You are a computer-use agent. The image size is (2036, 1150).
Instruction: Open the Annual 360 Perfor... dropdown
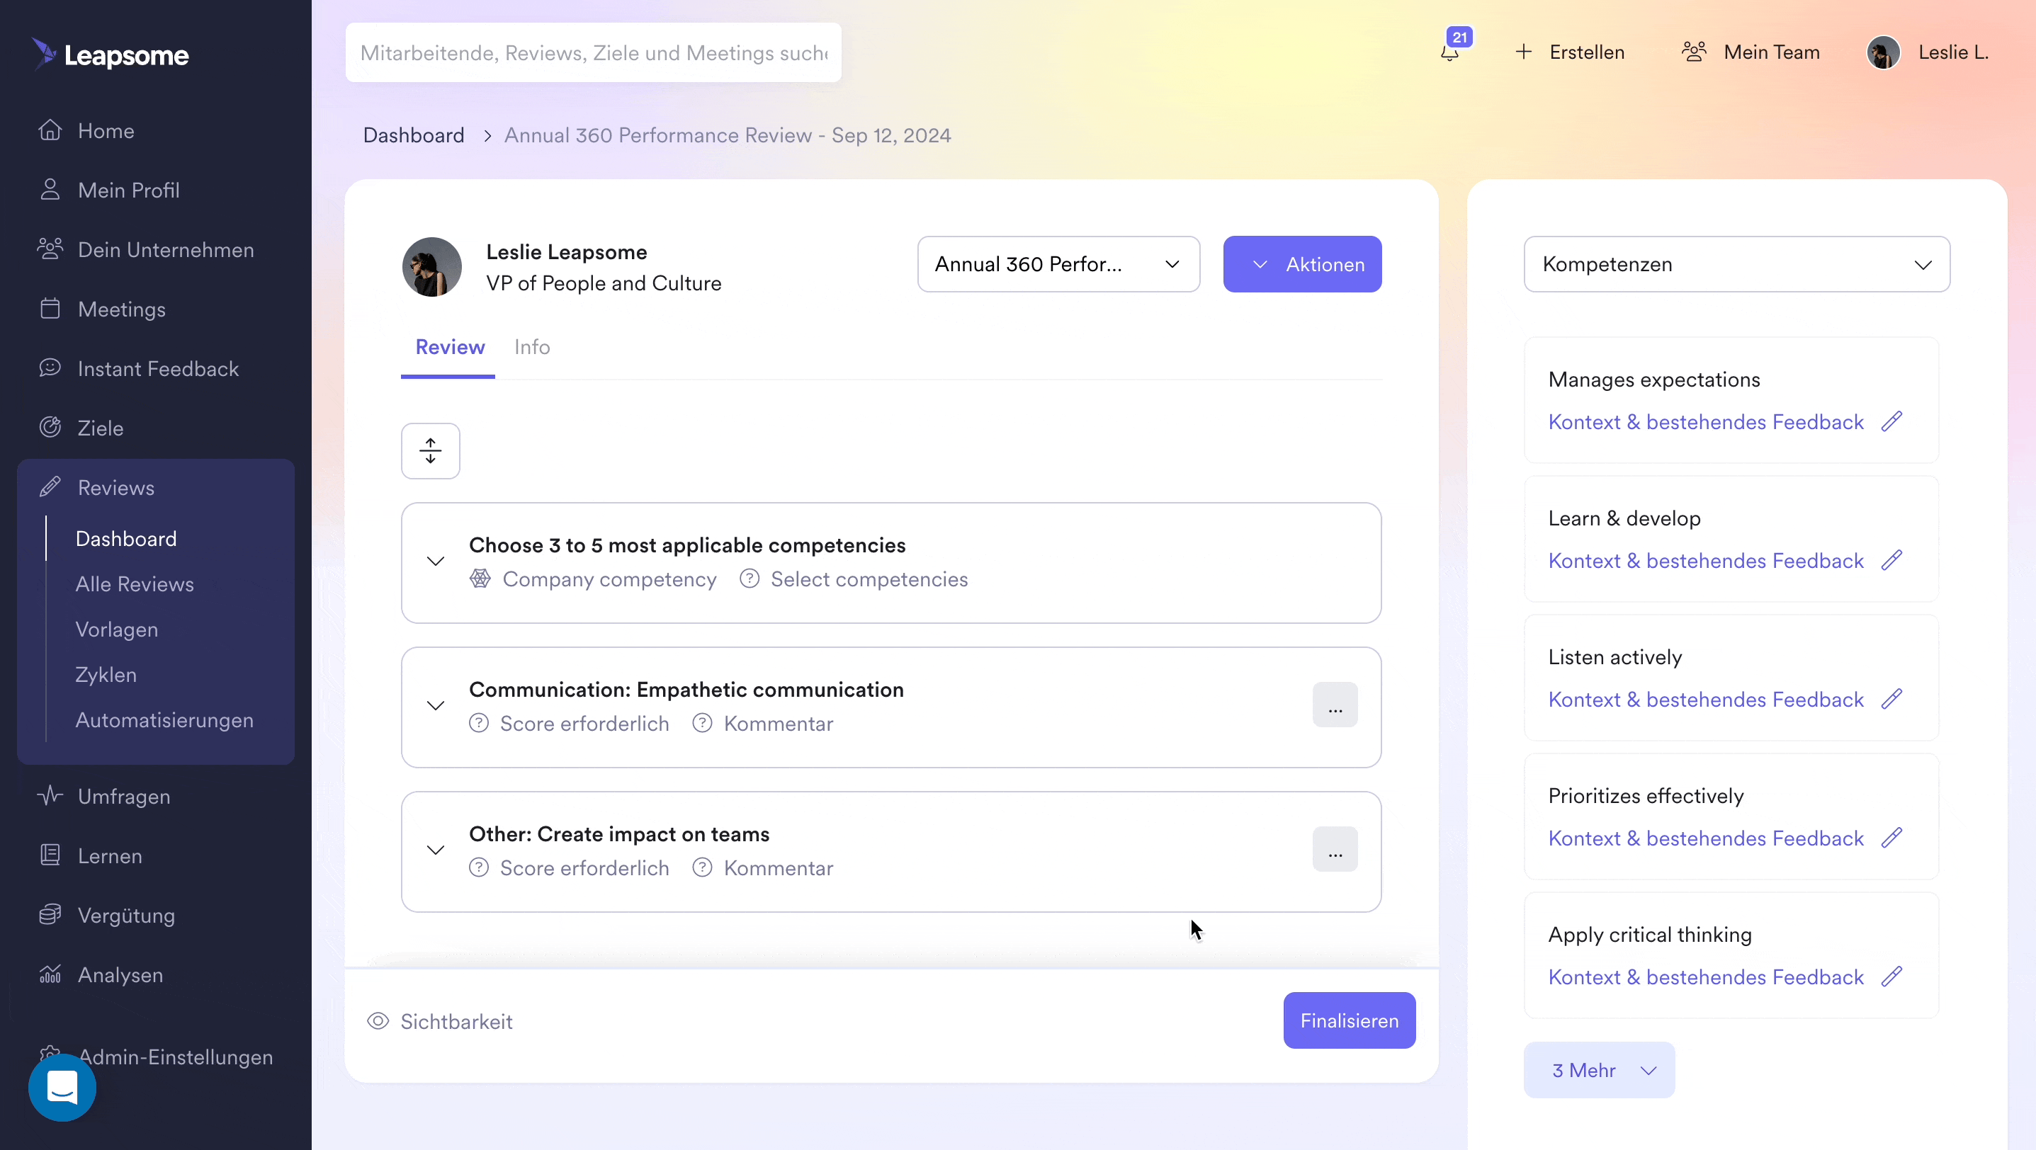1058,264
